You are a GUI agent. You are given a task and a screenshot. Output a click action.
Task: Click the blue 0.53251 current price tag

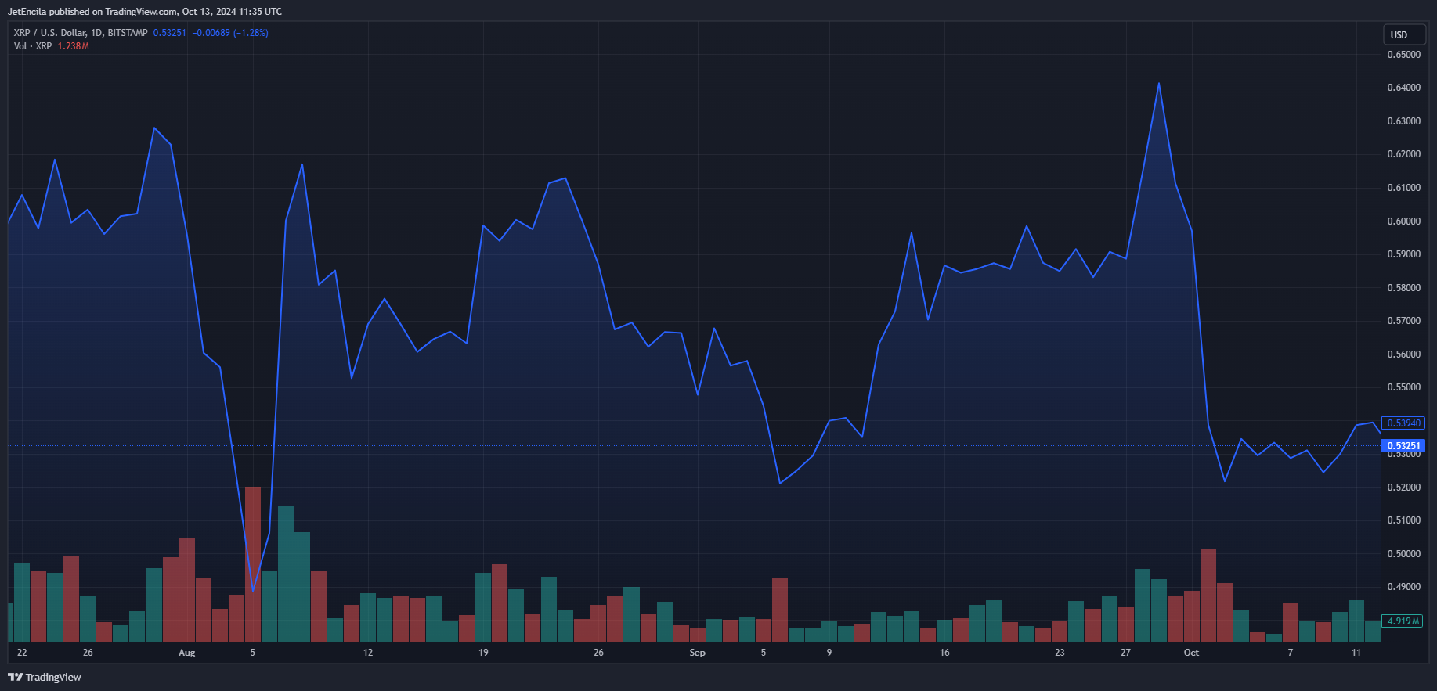coord(1403,446)
